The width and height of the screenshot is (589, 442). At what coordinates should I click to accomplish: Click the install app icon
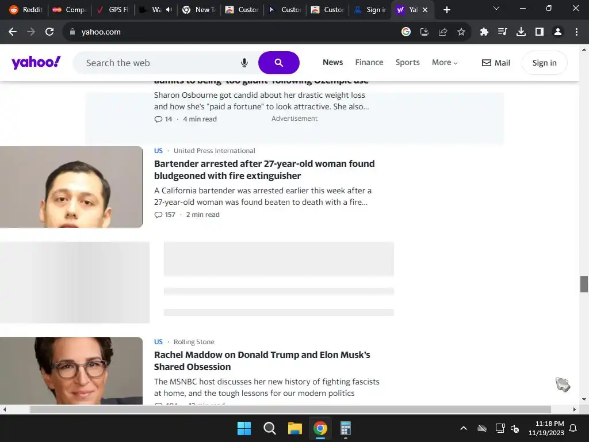(x=424, y=32)
